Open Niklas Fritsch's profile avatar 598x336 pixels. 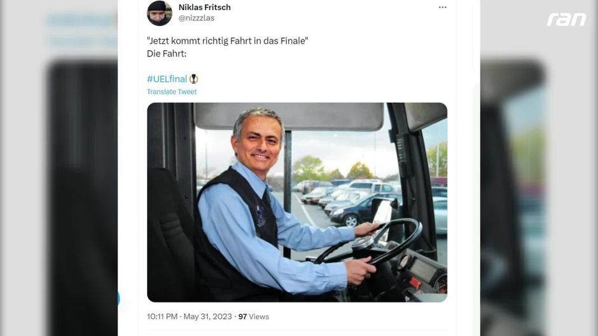(160, 13)
